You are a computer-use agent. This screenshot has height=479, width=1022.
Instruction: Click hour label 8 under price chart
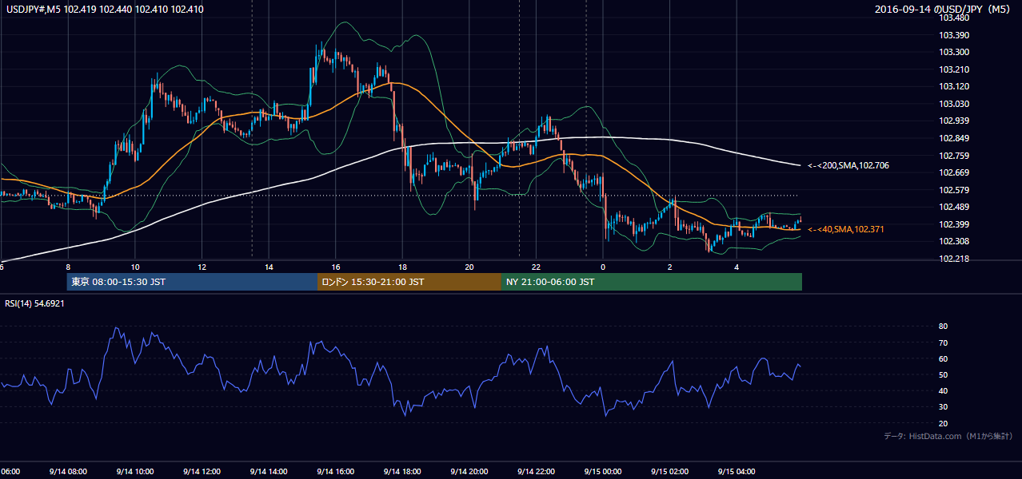pos(68,267)
